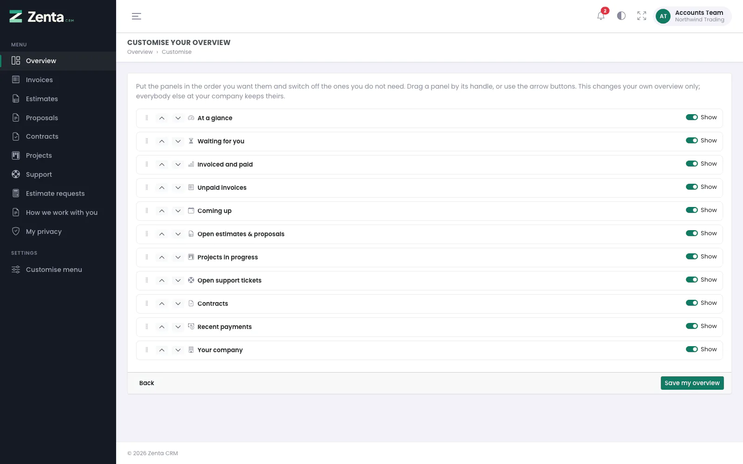Click the calendar icon beside Coming up

pyautogui.click(x=191, y=211)
